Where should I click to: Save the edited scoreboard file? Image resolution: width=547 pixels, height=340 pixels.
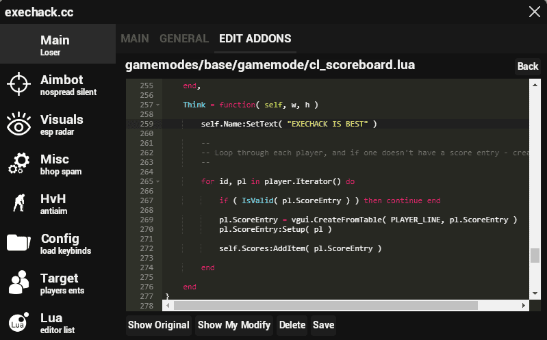click(x=323, y=325)
